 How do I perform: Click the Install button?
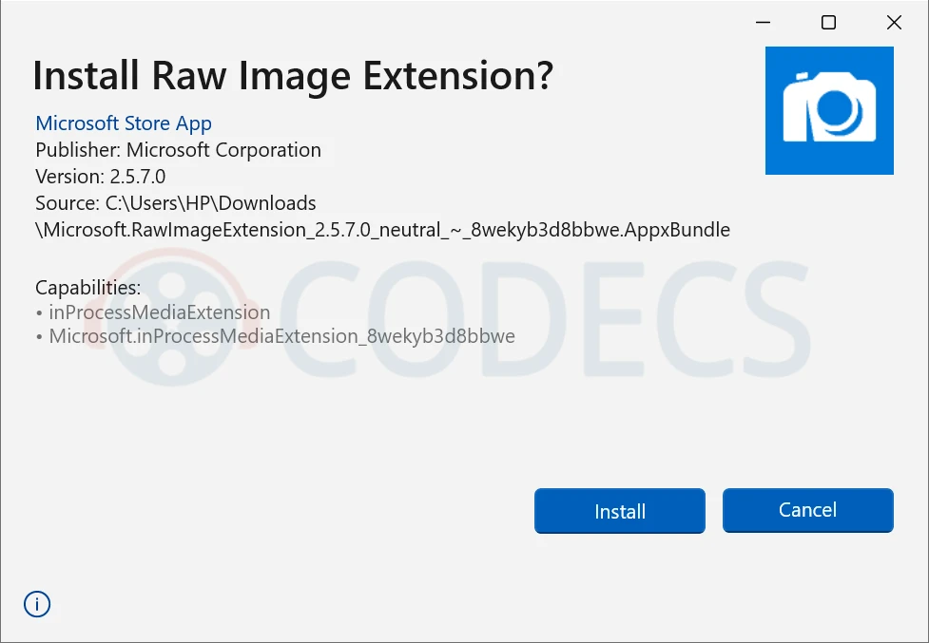[x=619, y=511]
